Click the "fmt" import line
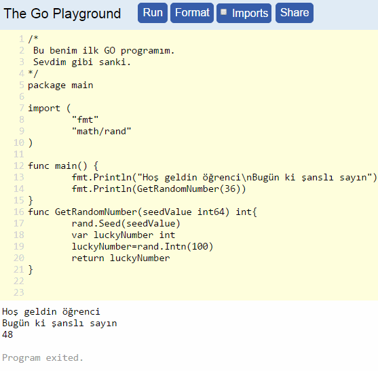The image size is (378, 371). 86,120
